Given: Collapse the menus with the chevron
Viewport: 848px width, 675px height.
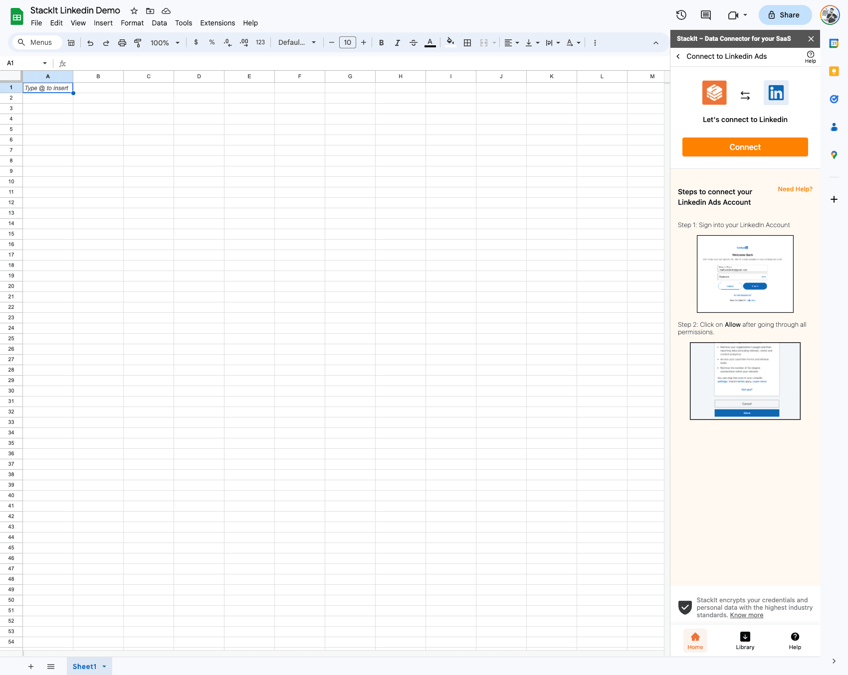Looking at the screenshot, I should coord(656,43).
